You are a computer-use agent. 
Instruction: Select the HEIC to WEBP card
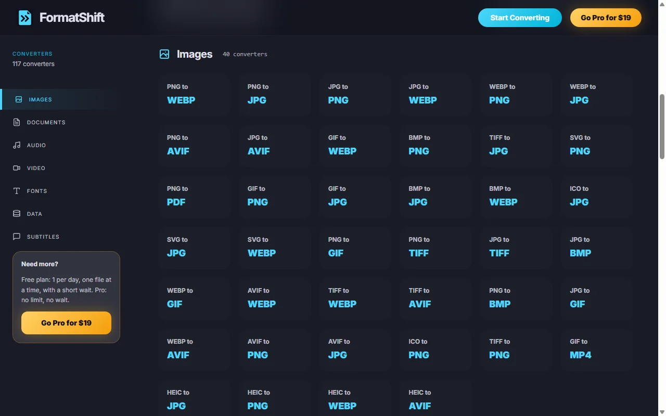pyautogui.click(x=356, y=398)
